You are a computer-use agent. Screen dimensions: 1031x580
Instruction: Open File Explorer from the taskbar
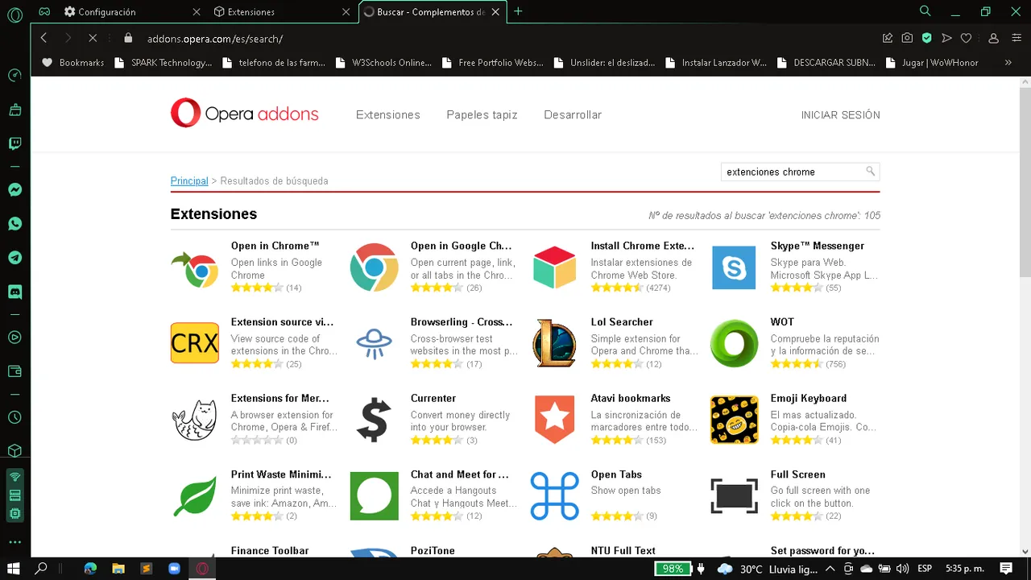(118, 568)
